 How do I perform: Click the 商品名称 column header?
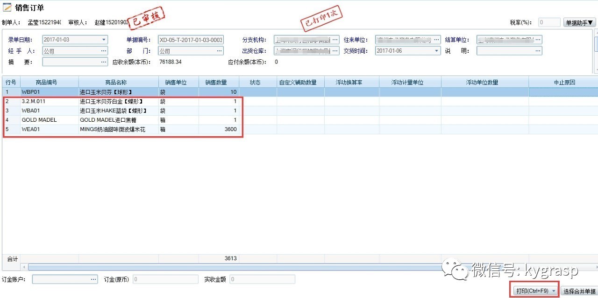point(118,83)
